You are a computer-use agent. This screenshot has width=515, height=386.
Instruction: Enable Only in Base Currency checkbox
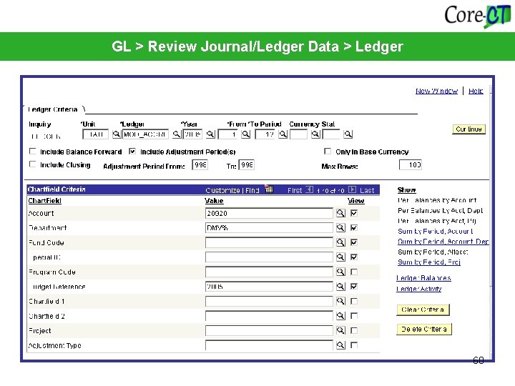coord(328,151)
